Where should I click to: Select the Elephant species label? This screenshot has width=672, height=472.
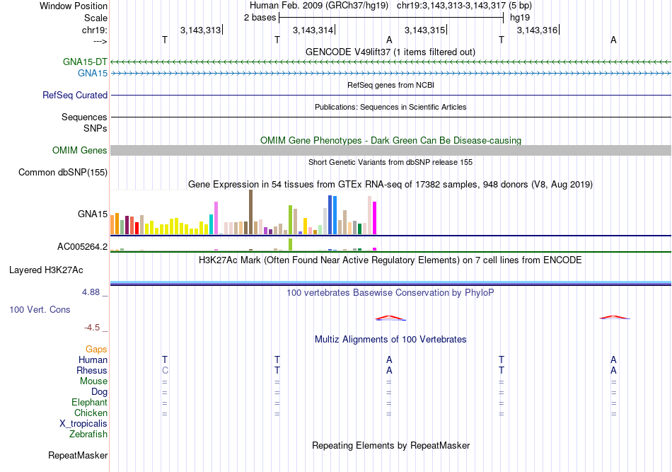(x=90, y=402)
